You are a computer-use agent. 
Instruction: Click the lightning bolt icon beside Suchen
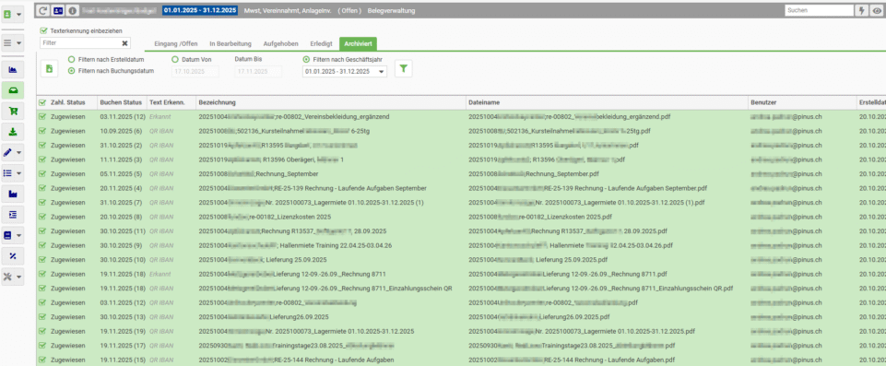point(862,10)
